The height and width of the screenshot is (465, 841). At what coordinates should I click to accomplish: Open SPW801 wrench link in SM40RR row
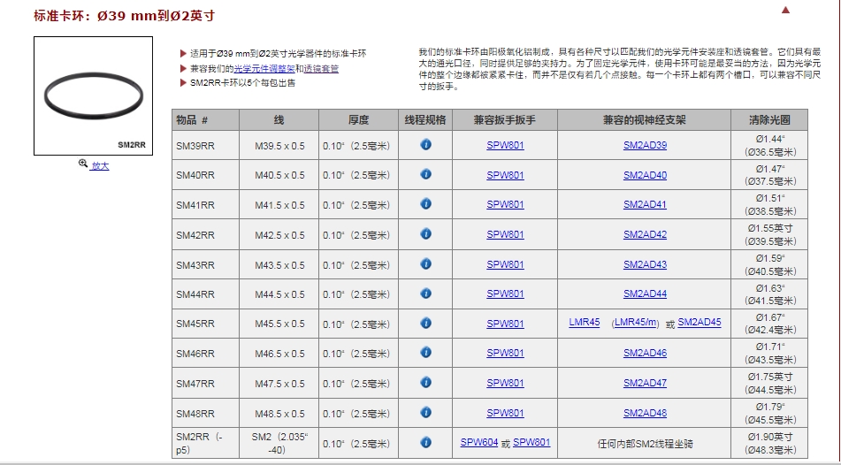505,175
